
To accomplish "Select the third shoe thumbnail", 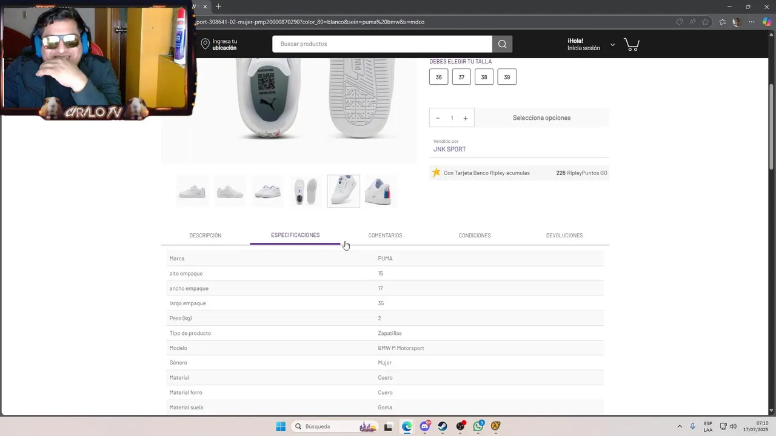I will pos(267,191).
